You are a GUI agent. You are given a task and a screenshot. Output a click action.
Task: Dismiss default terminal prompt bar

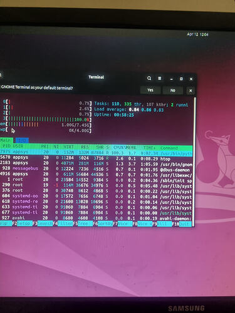[191, 91]
